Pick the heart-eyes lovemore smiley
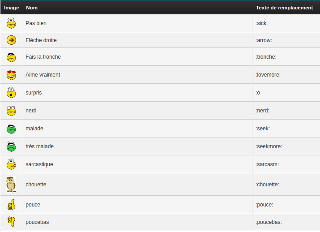The image size is (320, 232). (x=12, y=75)
